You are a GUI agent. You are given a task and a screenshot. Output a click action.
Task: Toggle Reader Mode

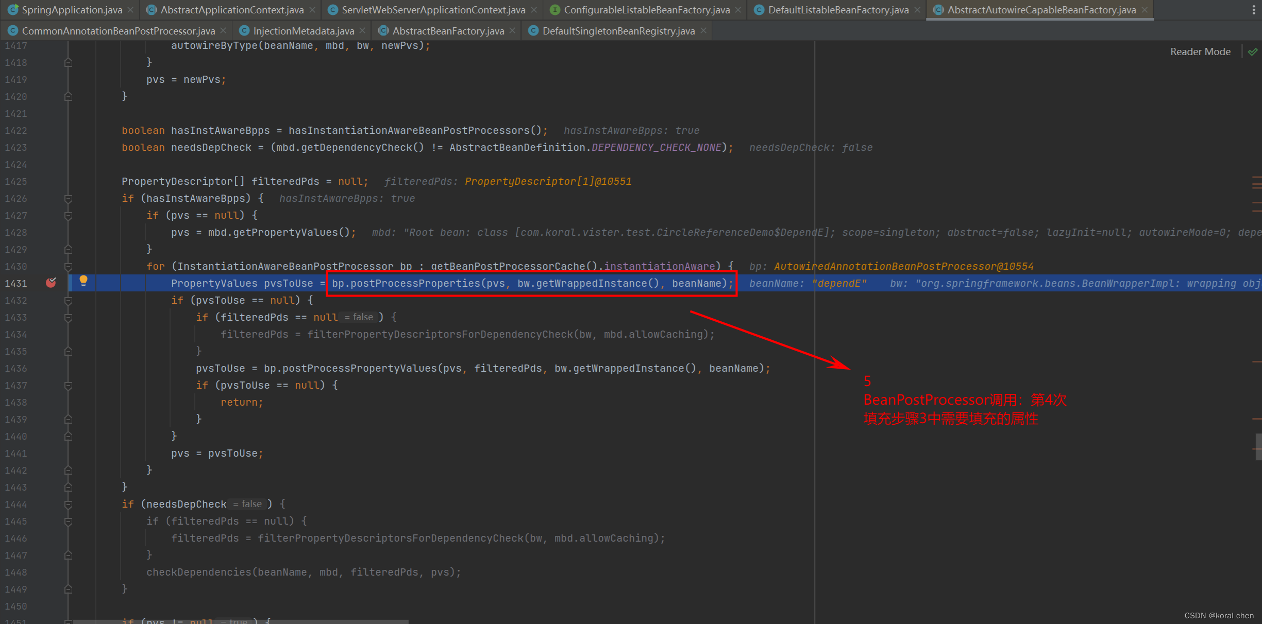1200,51
